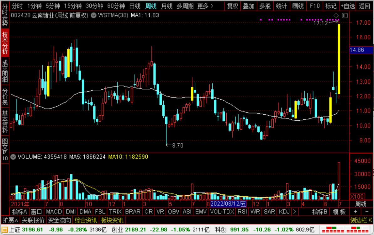This screenshot has width=374, height=235.
Task: Open the 资金流向 tab
Action: (x=60, y=220)
